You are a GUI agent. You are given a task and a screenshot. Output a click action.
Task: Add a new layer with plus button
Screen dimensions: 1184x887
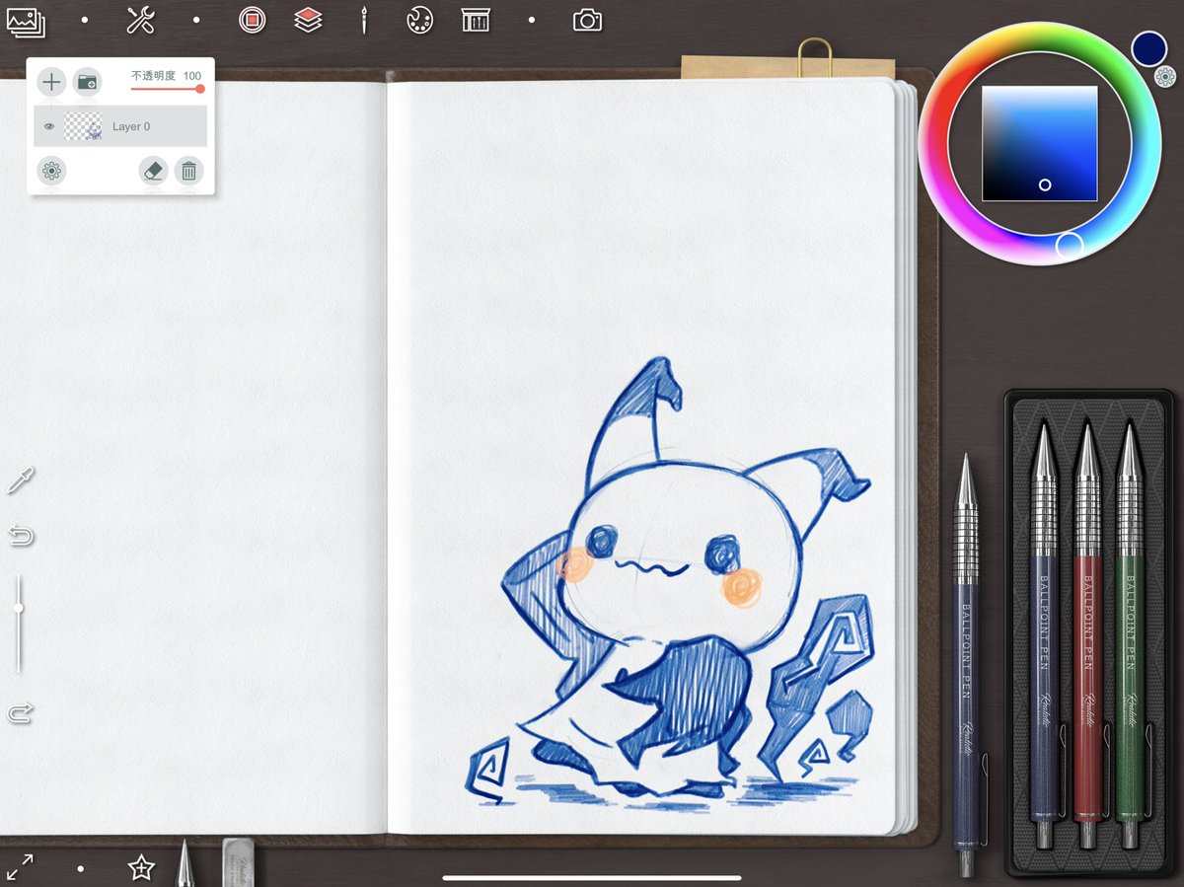click(x=51, y=82)
